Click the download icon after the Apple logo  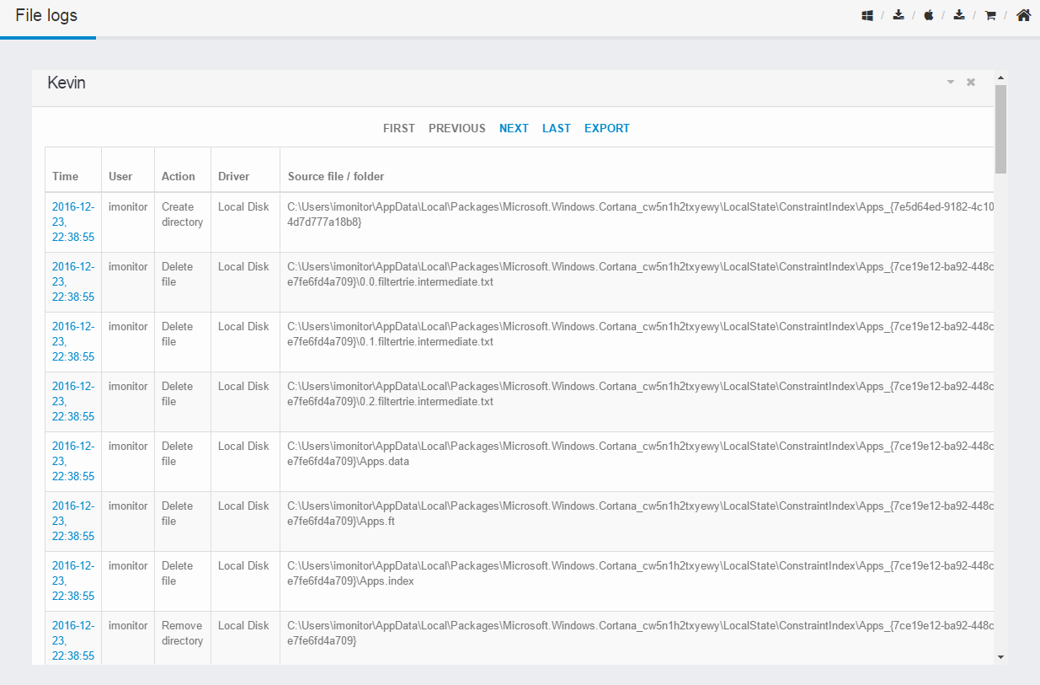[959, 15]
